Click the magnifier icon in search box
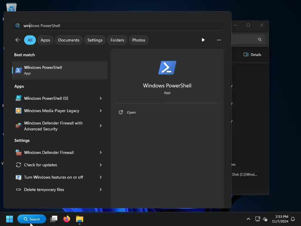Image resolution: width=301 pixels, height=226 pixels. click(17, 26)
